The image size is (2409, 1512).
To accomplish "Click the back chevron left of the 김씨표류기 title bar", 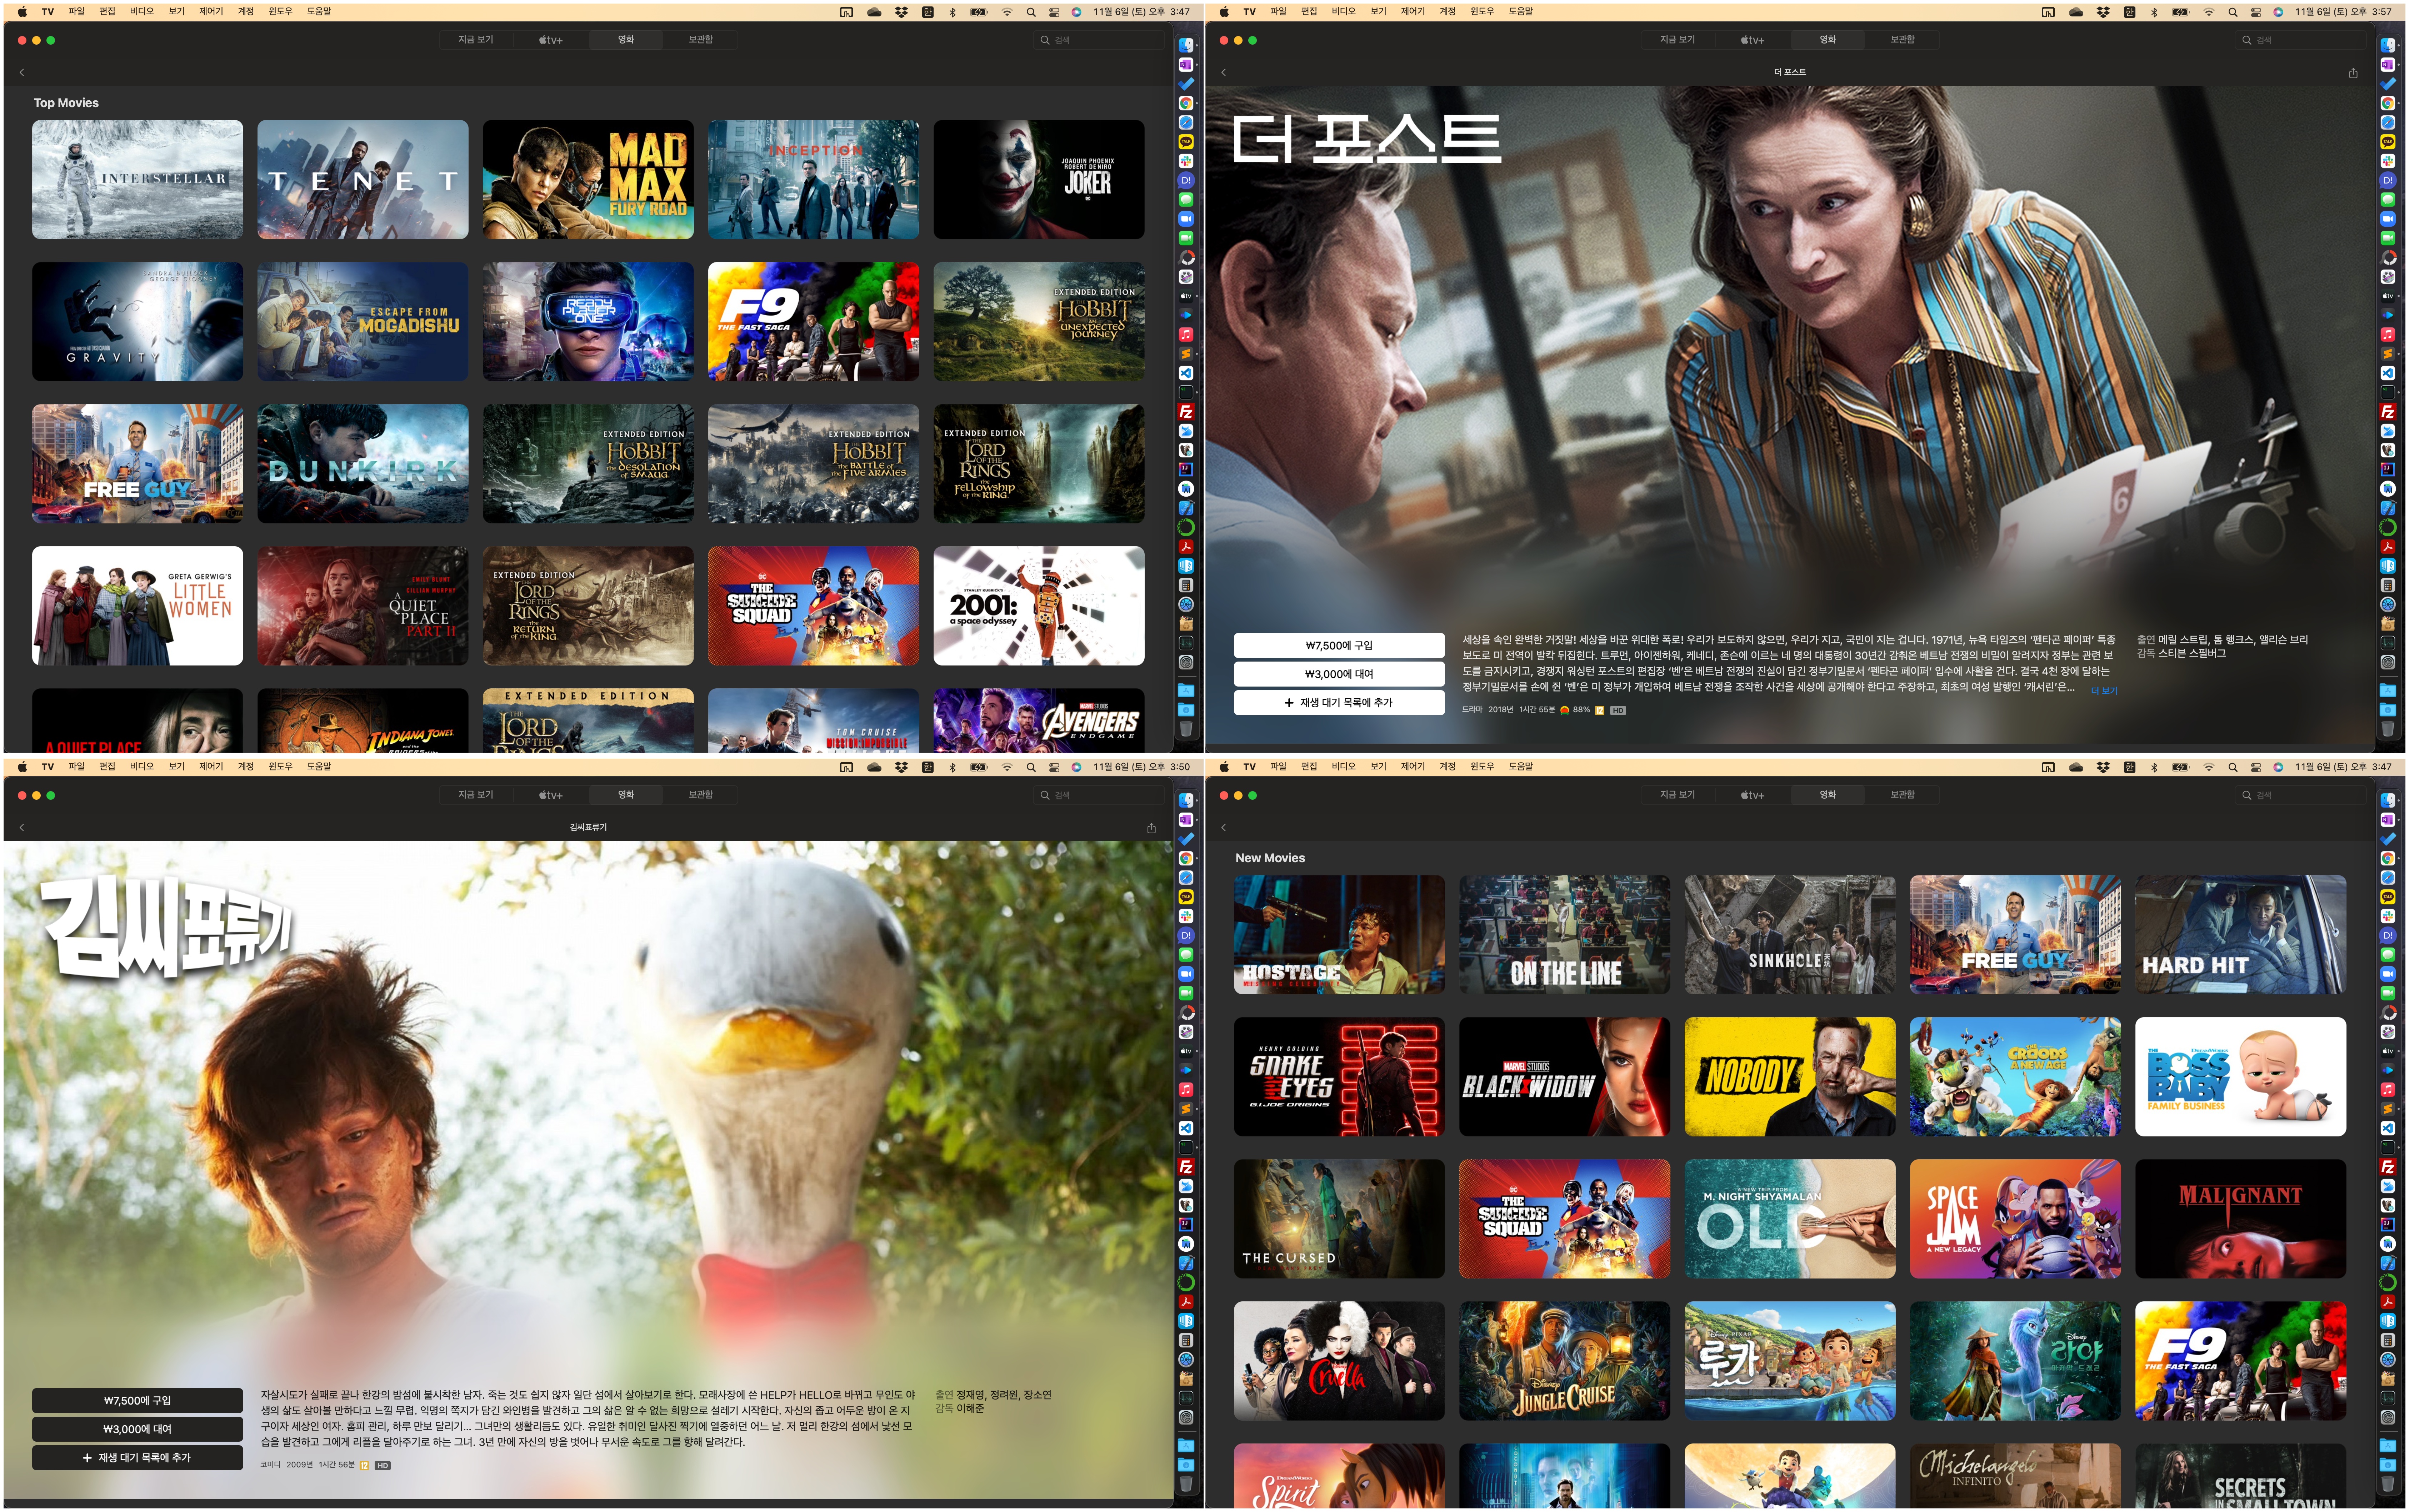I will [x=22, y=828].
